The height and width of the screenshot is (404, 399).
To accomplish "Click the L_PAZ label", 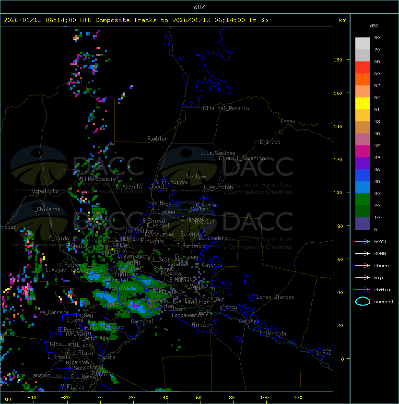I will (x=324, y=353).
